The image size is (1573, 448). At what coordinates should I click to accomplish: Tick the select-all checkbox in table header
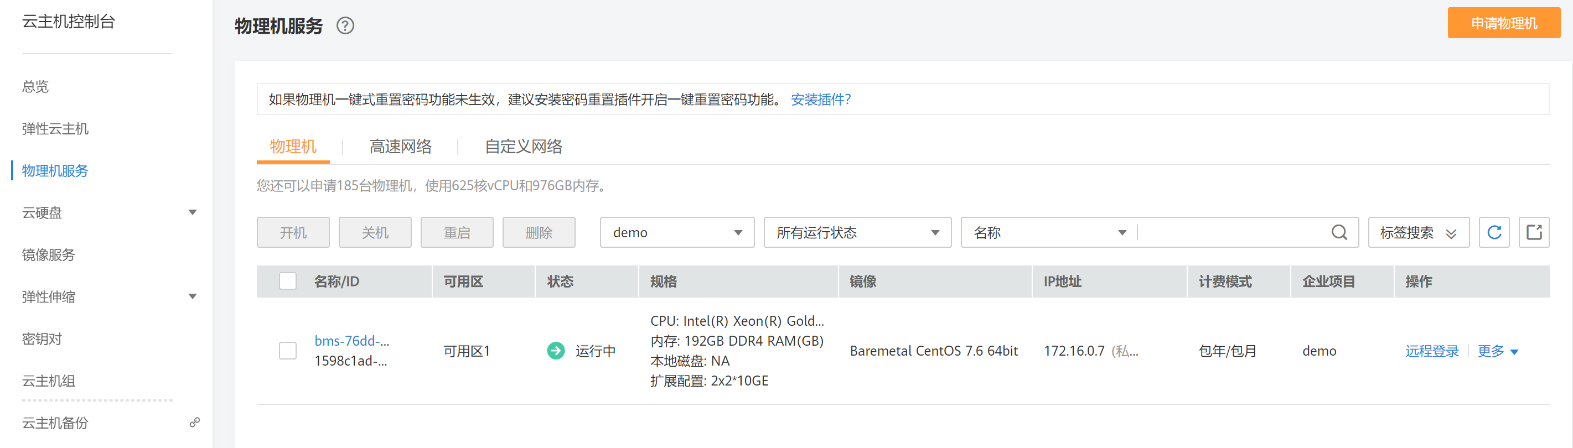pyautogui.click(x=288, y=282)
